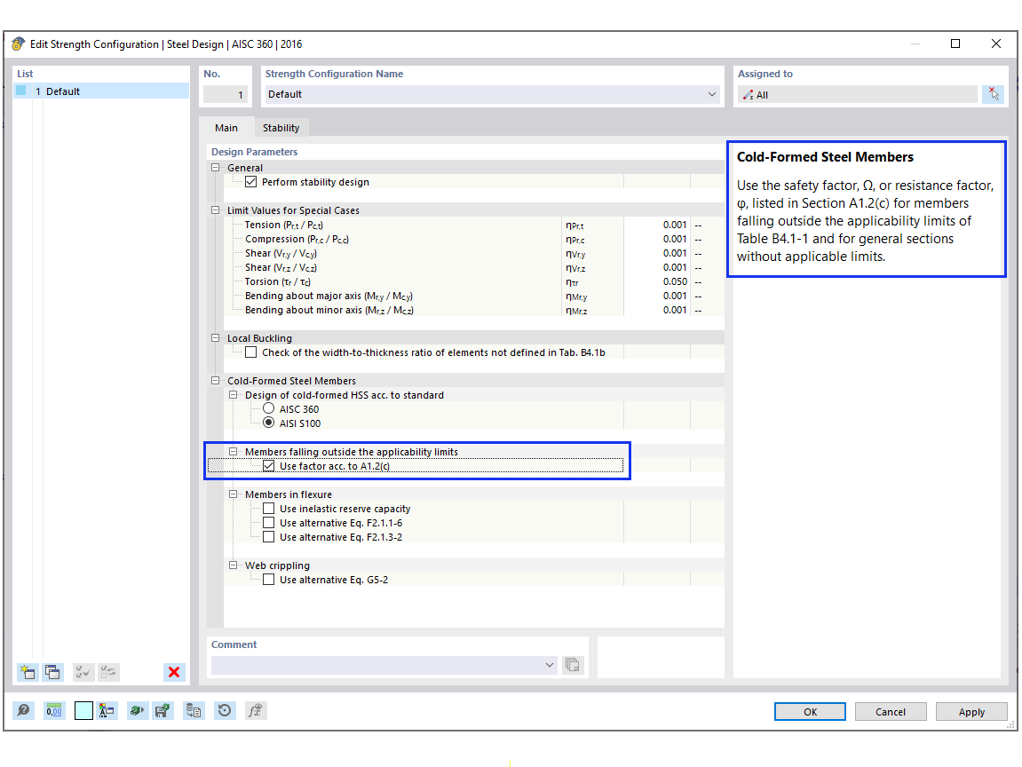This screenshot has width=1022, height=767.
Task: Export the configuration data
Action: coord(194,710)
